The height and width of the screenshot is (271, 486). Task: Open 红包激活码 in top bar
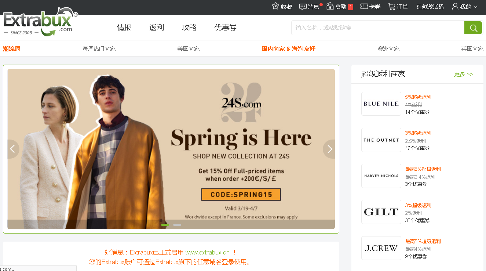click(430, 7)
